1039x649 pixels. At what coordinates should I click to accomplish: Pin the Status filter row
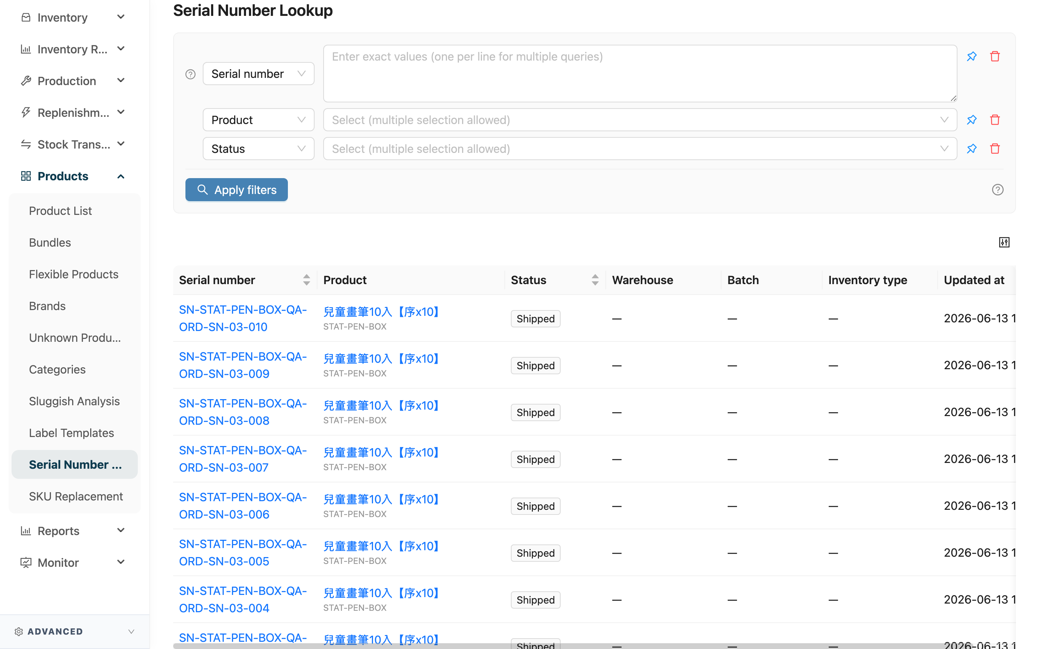click(x=972, y=149)
